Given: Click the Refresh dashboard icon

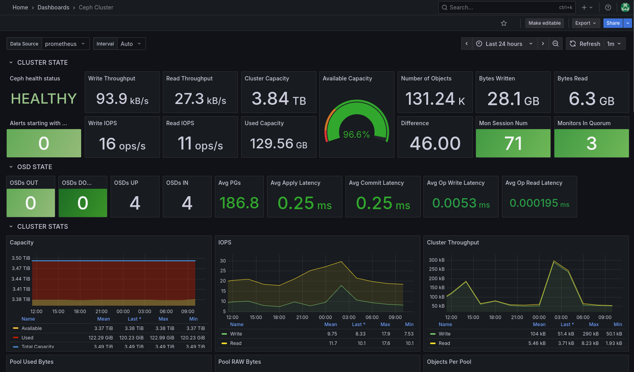Looking at the screenshot, I should [572, 44].
